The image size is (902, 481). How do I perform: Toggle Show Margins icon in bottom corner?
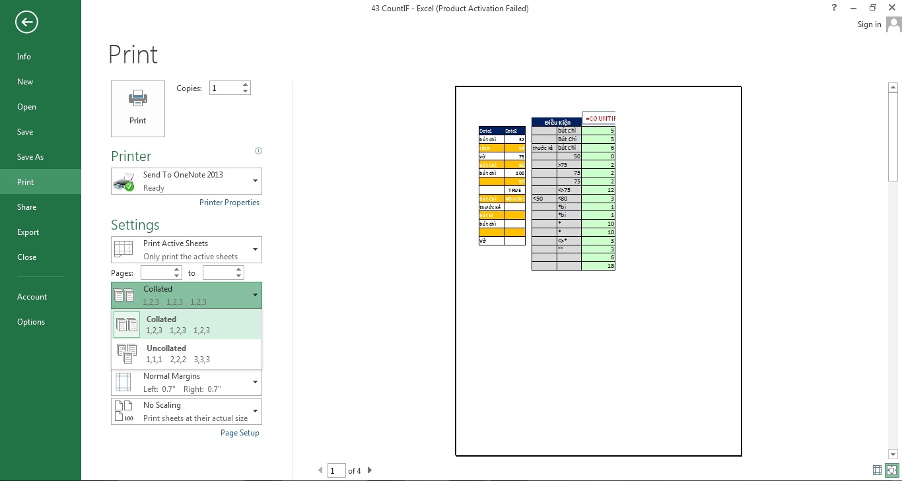click(877, 470)
